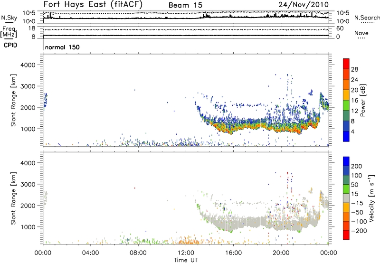The image size is (380, 263).
Task: Click the '4000' tick on the power panel
Action: (28, 65)
